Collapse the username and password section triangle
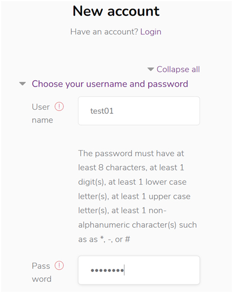 23,83
